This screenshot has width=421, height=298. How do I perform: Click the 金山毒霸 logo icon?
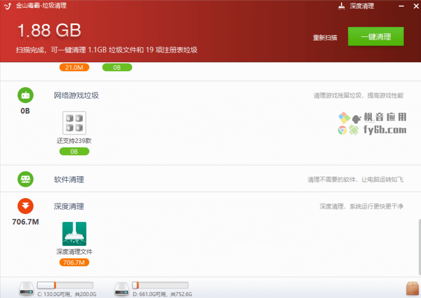tap(8, 6)
